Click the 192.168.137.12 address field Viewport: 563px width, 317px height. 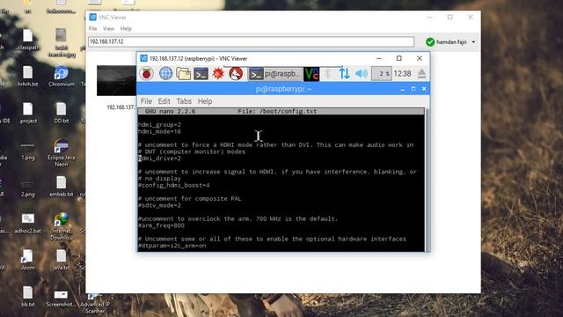(251, 41)
